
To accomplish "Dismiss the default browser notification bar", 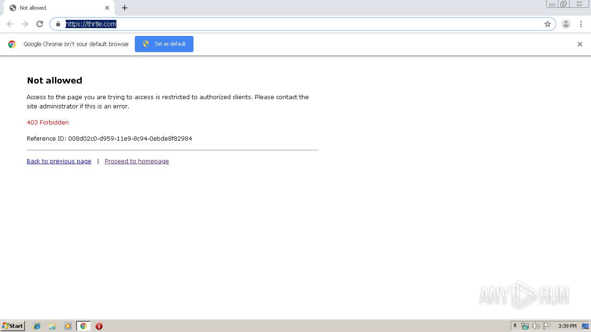I will (580, 44).
